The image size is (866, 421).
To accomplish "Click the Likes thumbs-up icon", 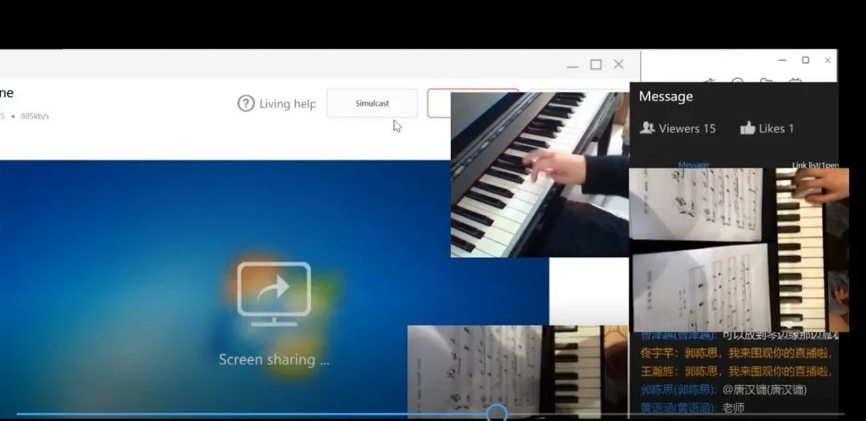I will [747, 128].
